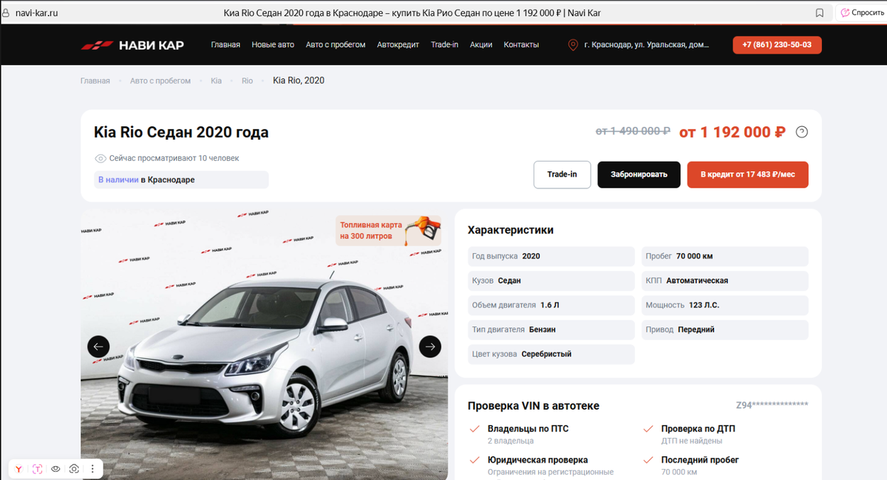
Task: Open the Главная menu item
Action: (225, 45)
